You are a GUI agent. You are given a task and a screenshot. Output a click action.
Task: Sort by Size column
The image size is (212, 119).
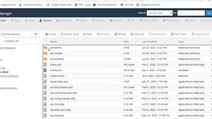point(126,42)
